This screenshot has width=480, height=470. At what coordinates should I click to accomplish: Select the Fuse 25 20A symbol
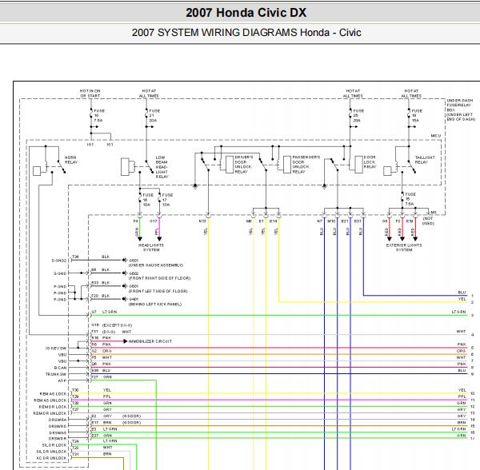point(356,115)
